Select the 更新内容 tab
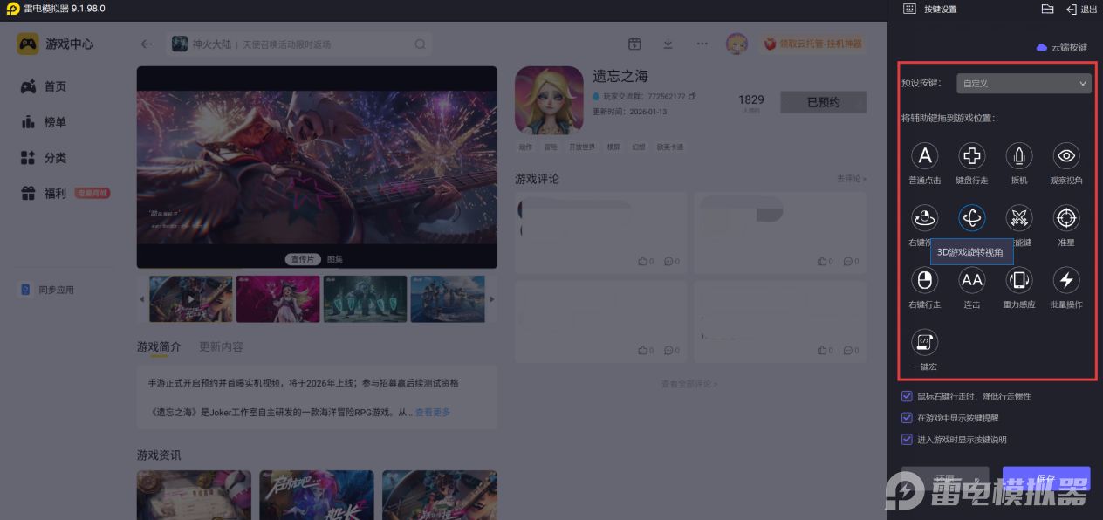The width and height of the screenshot is (1103, 520). click(x=221, y=346)
